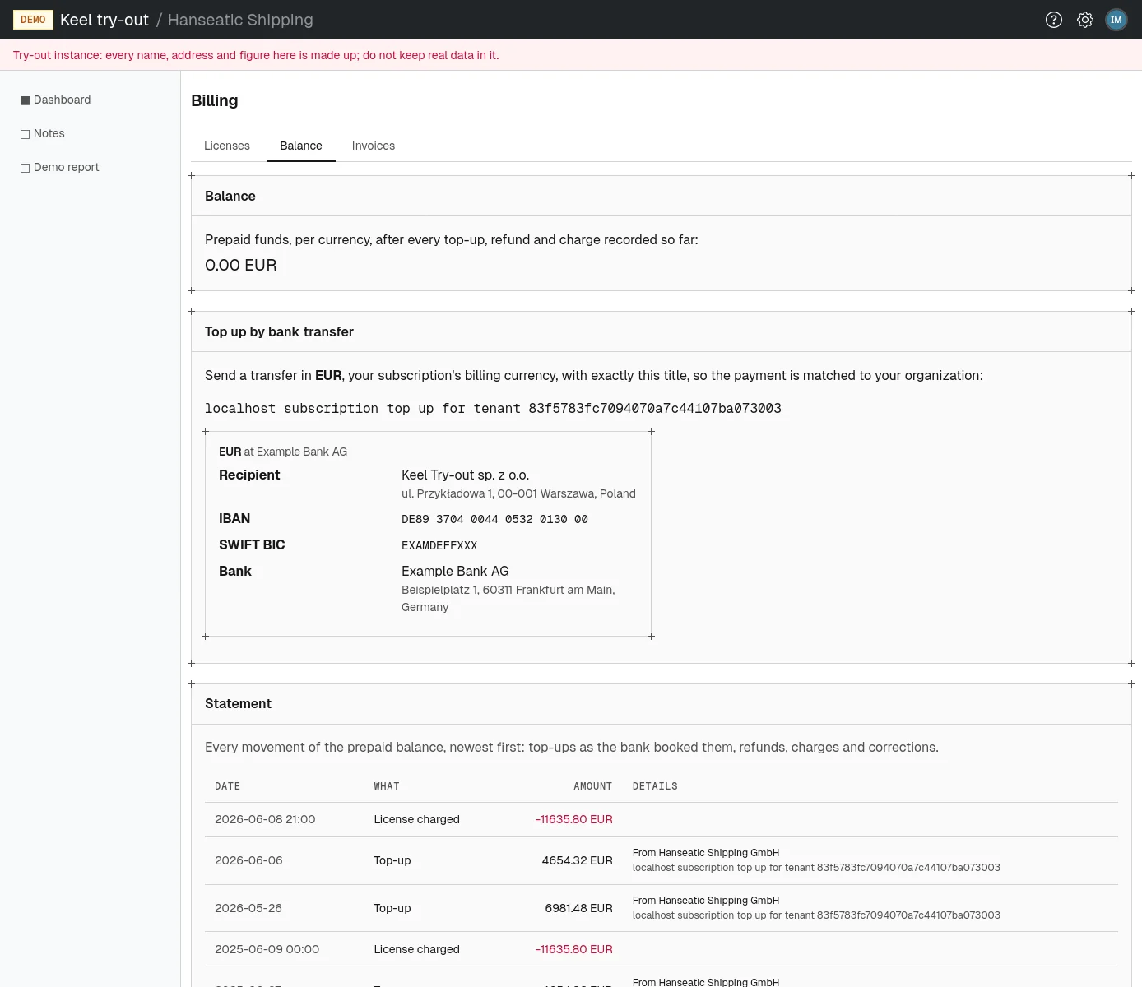1142x987 pixels.
Task: Click the 2026-06-08 21:00 statement date
Action: click(x=265, y=819)
